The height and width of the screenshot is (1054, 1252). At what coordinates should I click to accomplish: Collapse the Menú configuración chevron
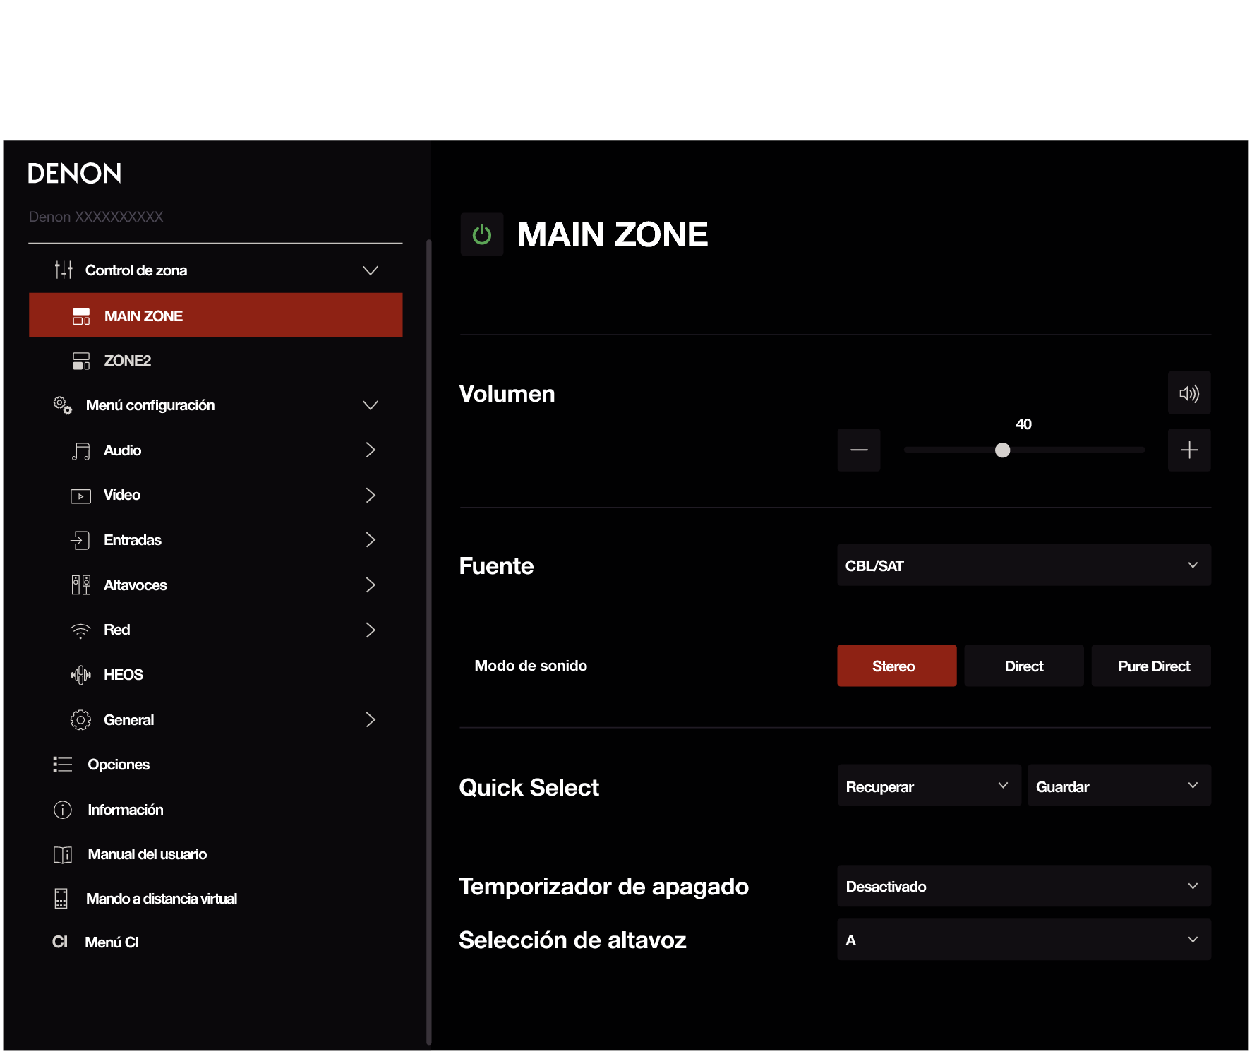371,405
